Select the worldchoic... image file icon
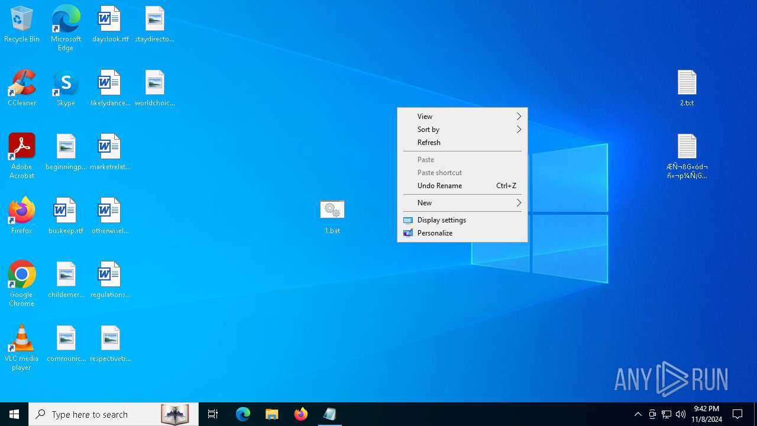 pyautogui.click(x=154, y=89)
